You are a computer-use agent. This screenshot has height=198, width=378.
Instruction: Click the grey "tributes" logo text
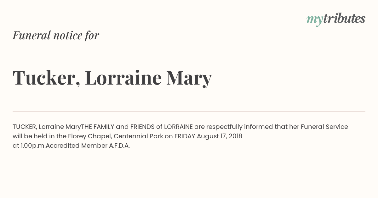tap(344, 19)
